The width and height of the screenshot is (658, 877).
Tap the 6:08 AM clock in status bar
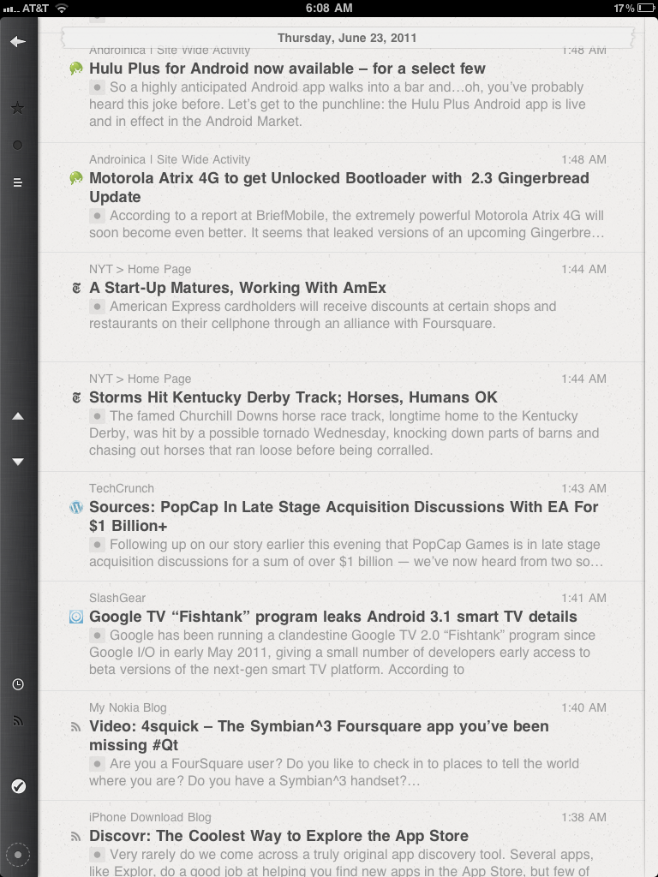tap(329, 8)
